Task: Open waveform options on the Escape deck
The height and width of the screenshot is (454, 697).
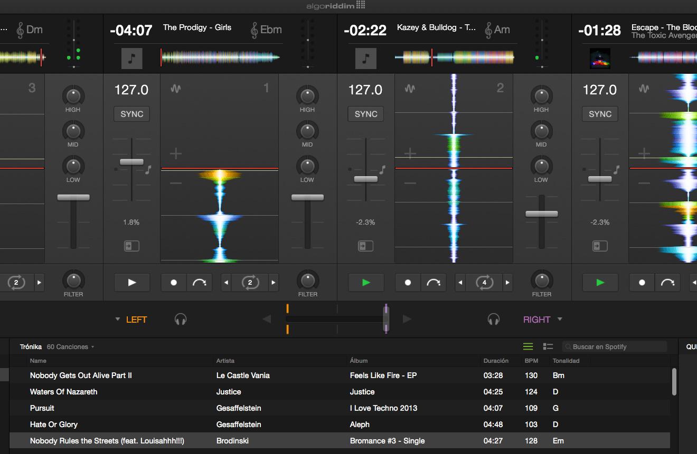Action: click(644, 89)
